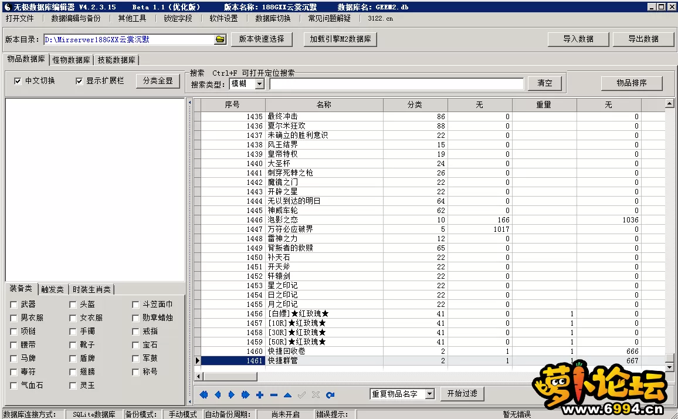Viewport: 678px width, 419px height.
Task: Check the 称号 category checkbox
Action: pyautogui.click(x=135, y=372)
